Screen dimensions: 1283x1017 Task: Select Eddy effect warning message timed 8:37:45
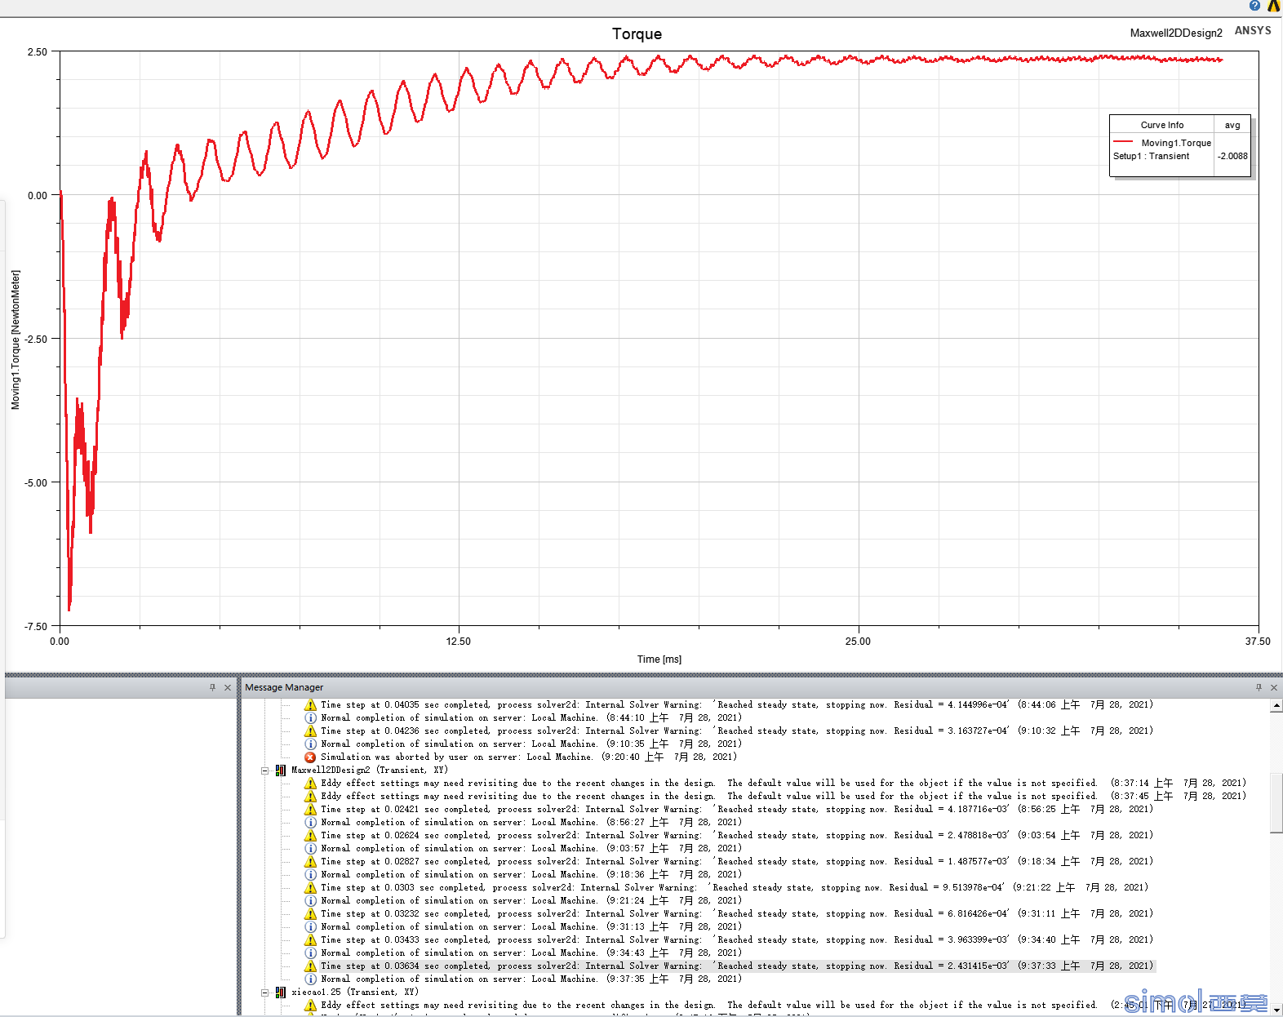(x=783, y=796)
